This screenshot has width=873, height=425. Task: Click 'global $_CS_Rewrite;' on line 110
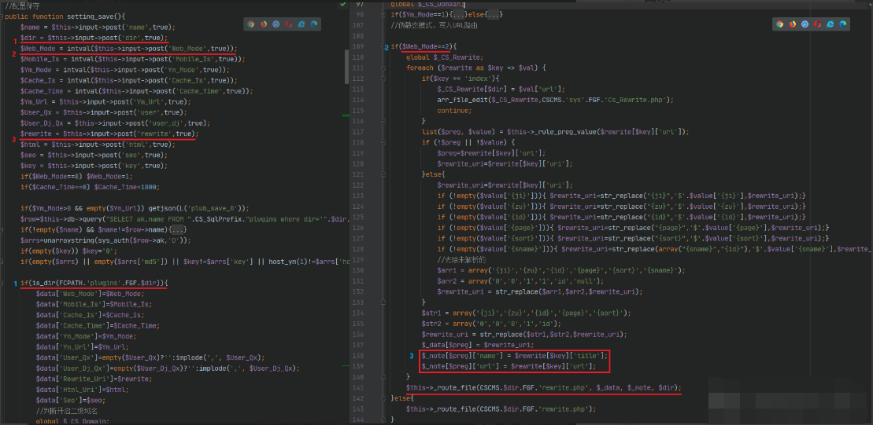tap(445, 57)
